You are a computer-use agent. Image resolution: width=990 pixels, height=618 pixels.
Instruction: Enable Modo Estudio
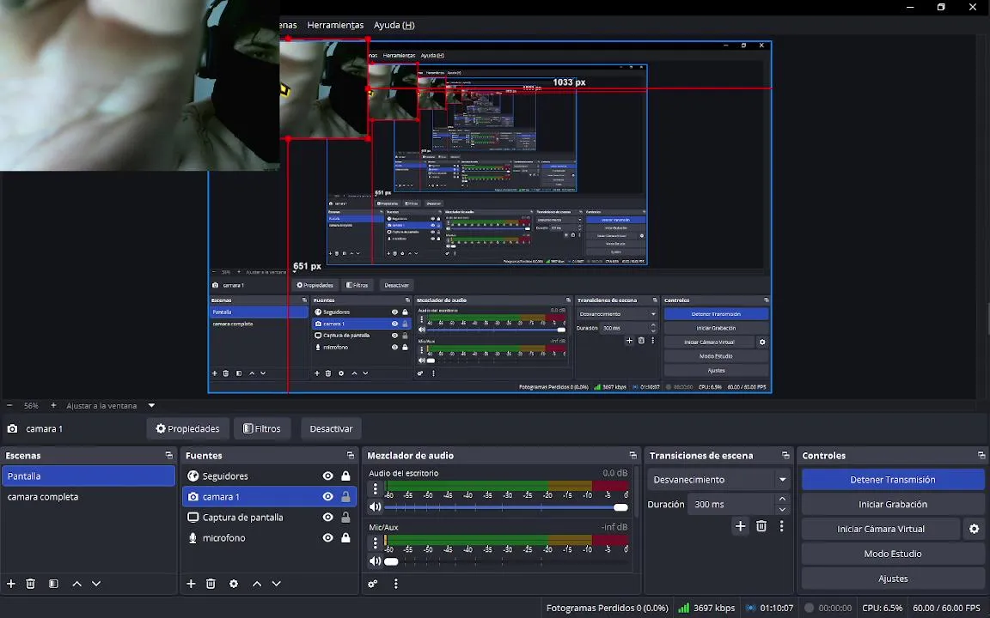click(x=893, y=554)
